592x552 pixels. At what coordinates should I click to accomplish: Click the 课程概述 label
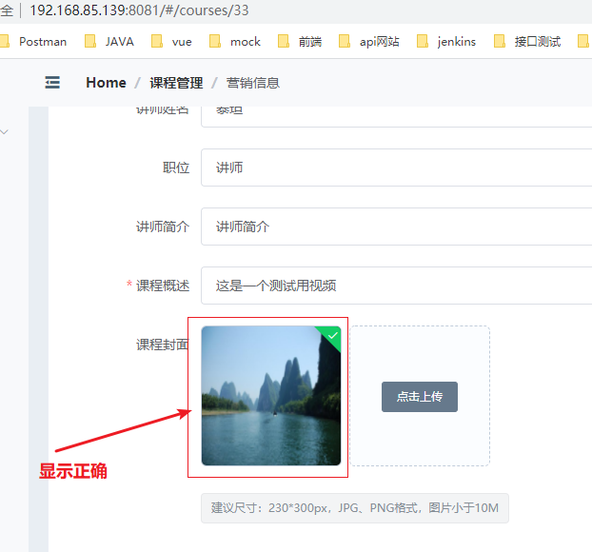click(163, 286)
